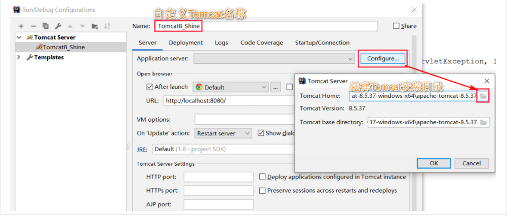
Task: Click the Tomcat Server Settings label
Action: coord(166,164)
